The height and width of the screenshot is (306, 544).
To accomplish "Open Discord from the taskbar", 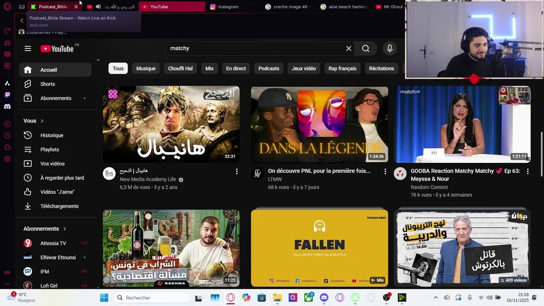I will point(324,297).
